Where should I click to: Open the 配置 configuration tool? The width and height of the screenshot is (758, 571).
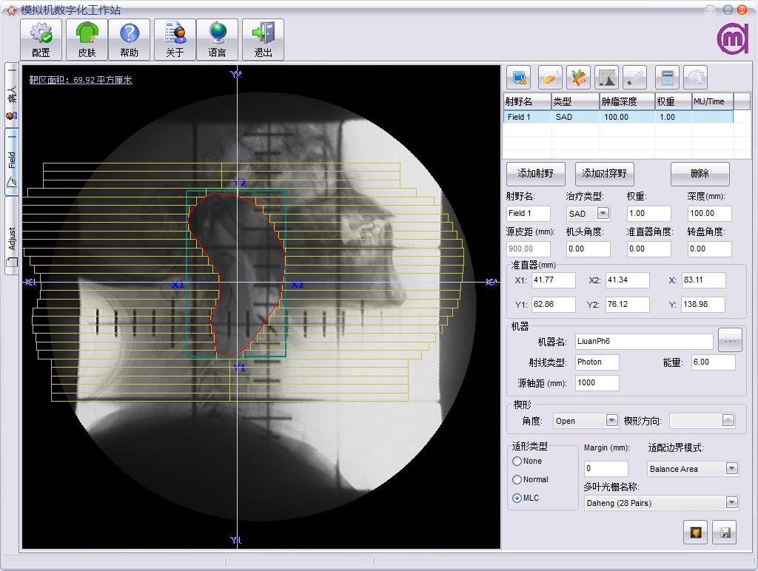(x=41, y=40)
